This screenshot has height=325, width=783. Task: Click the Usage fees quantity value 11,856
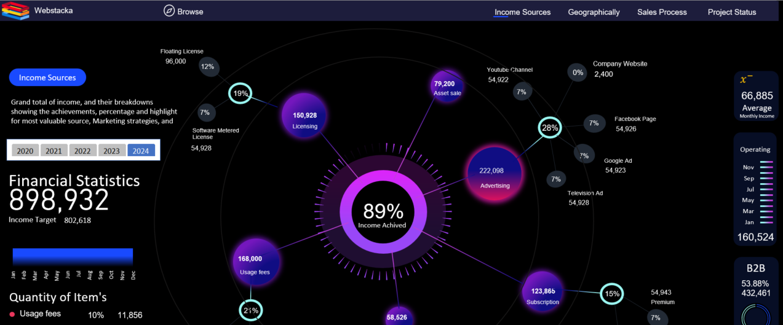point(130,315)
